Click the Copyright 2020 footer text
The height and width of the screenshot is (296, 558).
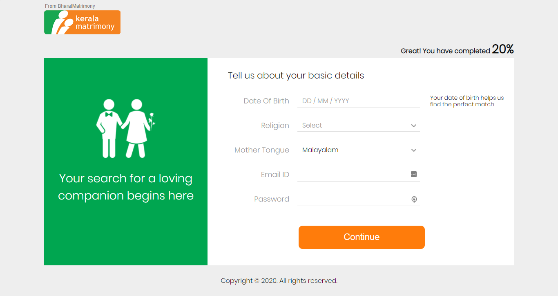point(279,281)
